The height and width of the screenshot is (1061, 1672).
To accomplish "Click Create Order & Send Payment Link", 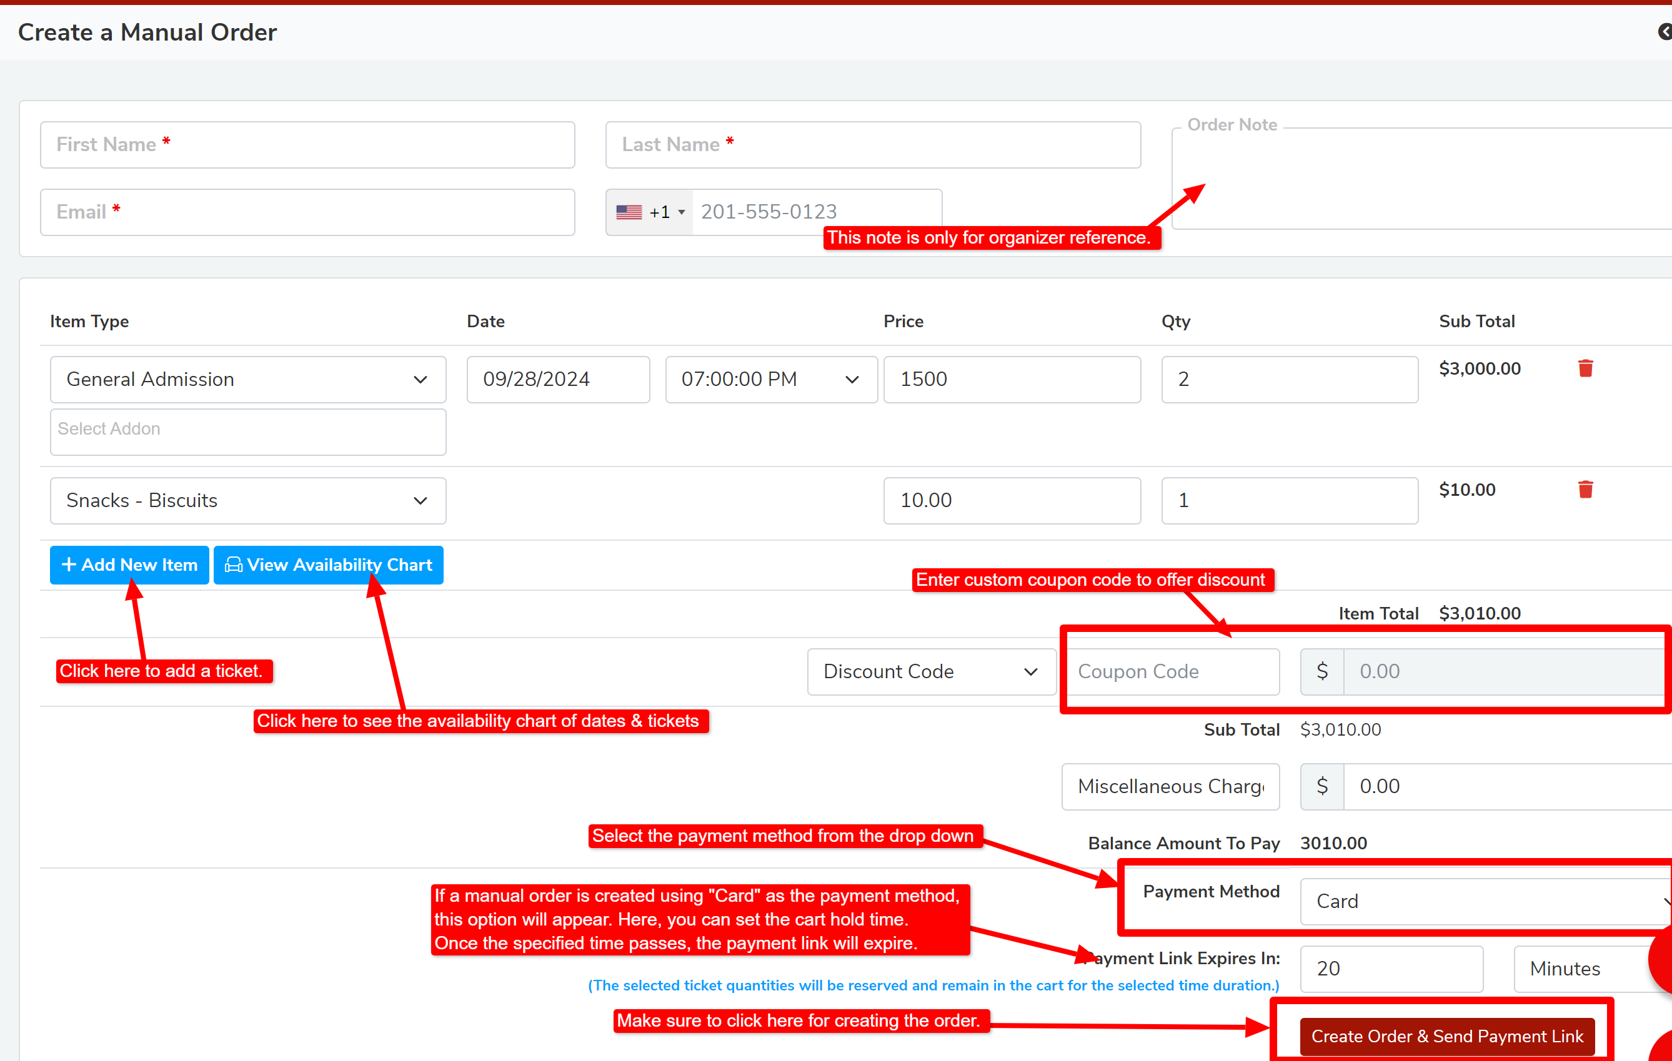I will [x=1446, y=1036].
